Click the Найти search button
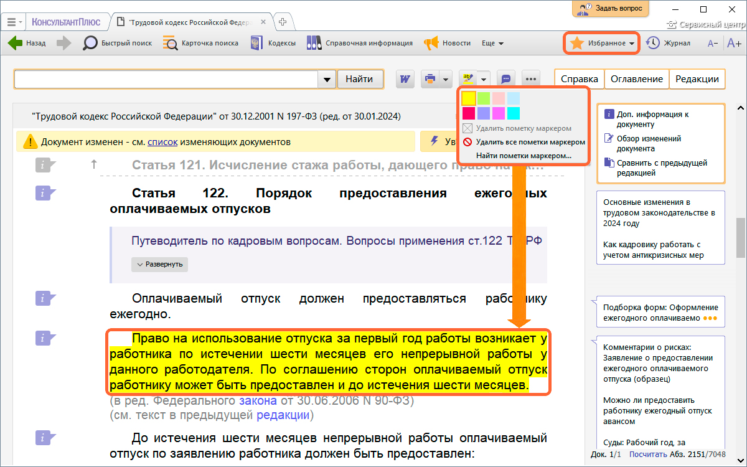This screenshot has width=747, height=467. coord(359,79)
